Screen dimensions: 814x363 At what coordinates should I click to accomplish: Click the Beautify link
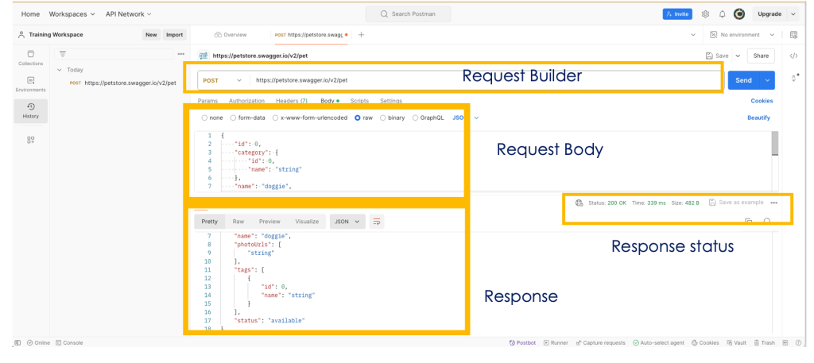(758, 118)
